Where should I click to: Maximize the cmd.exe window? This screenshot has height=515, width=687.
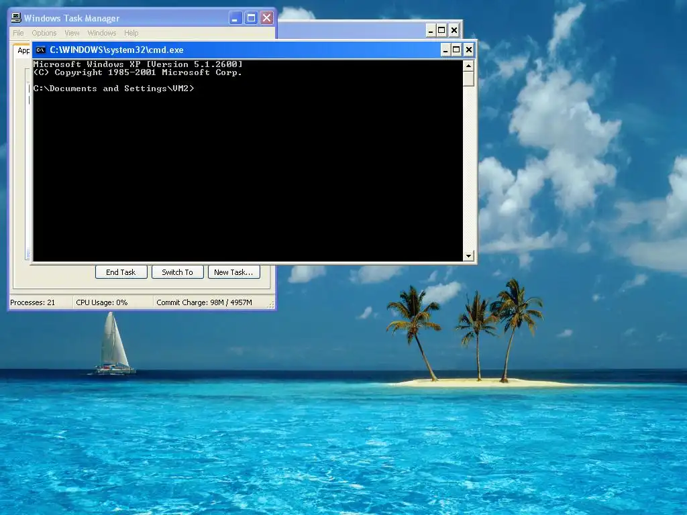click(456, 50)
